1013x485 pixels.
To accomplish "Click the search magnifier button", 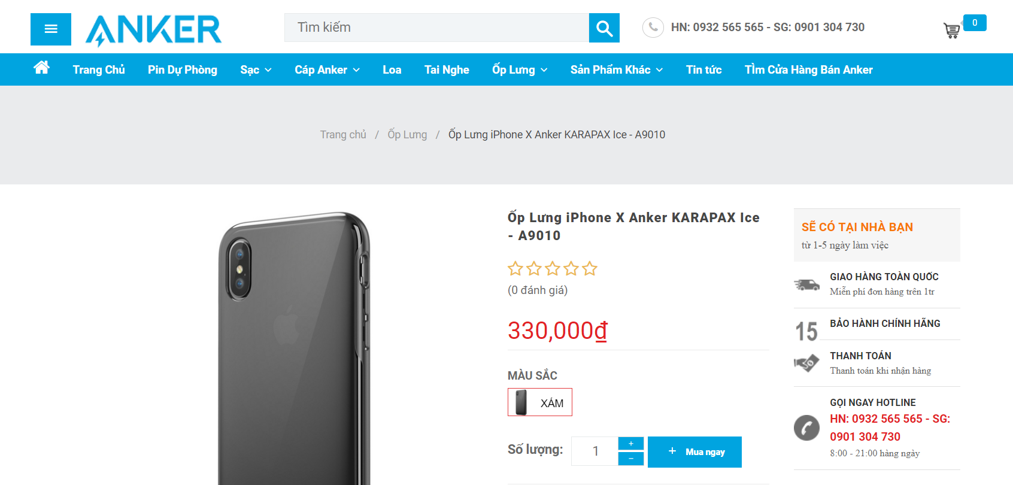I will [x=604, y=28].
